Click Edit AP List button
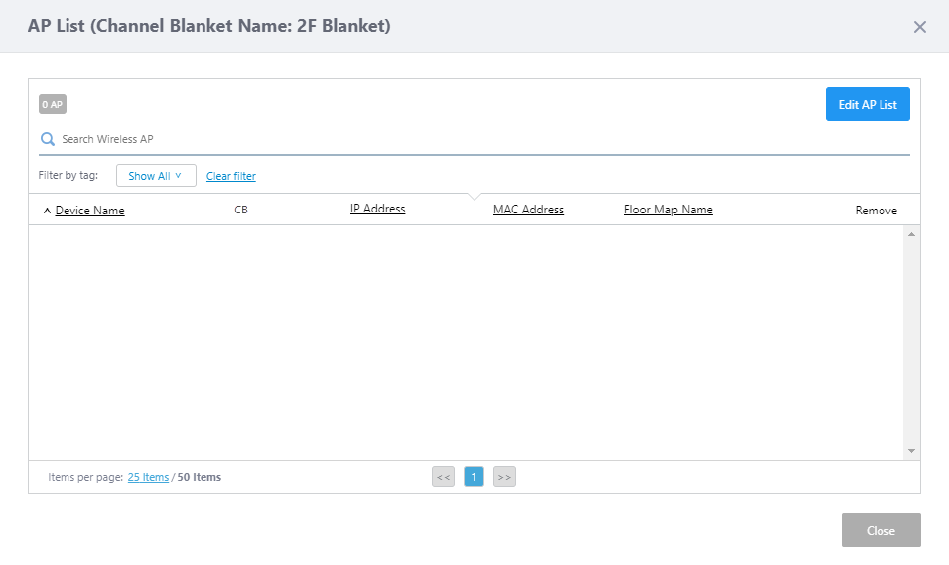Viewport: 949px width, 565px height. pos(867,104)
